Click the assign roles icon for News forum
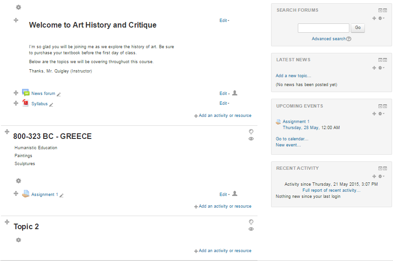 point(235,93)
